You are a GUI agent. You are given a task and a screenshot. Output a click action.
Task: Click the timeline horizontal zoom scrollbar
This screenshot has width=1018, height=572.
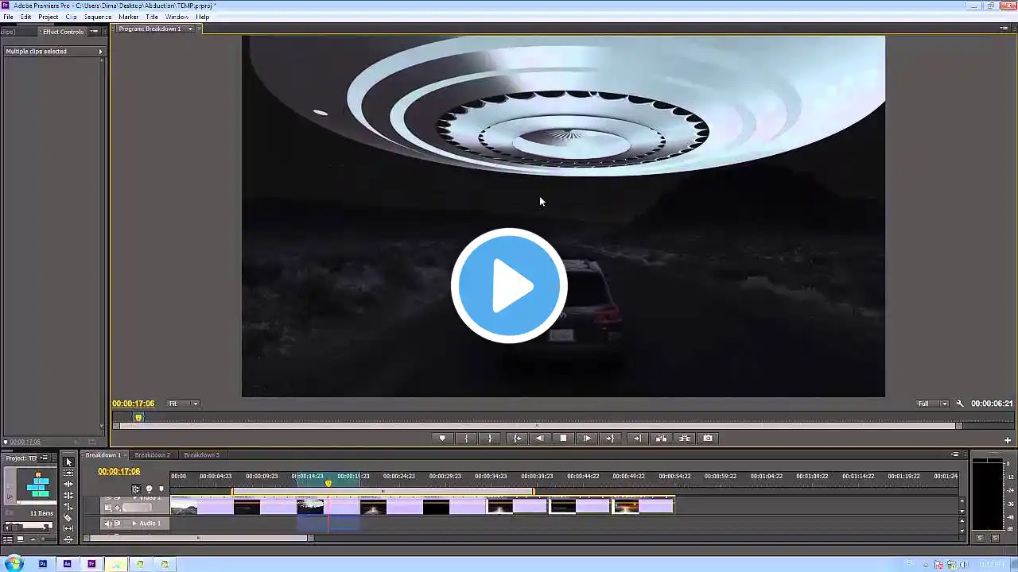click(199, 538)
